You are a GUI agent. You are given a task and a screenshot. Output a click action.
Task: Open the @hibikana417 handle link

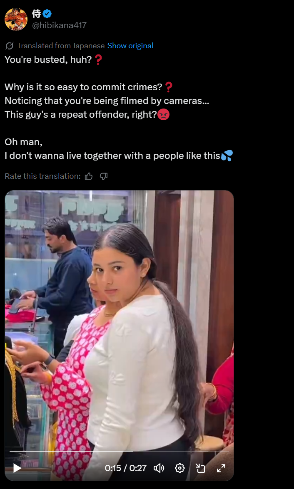click(x=60, y=25)
